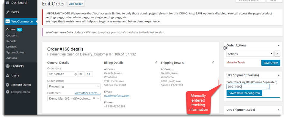Click the Restore Demo gear icon
The width and height of the screenshot is (284, 119).
point(7,85)
